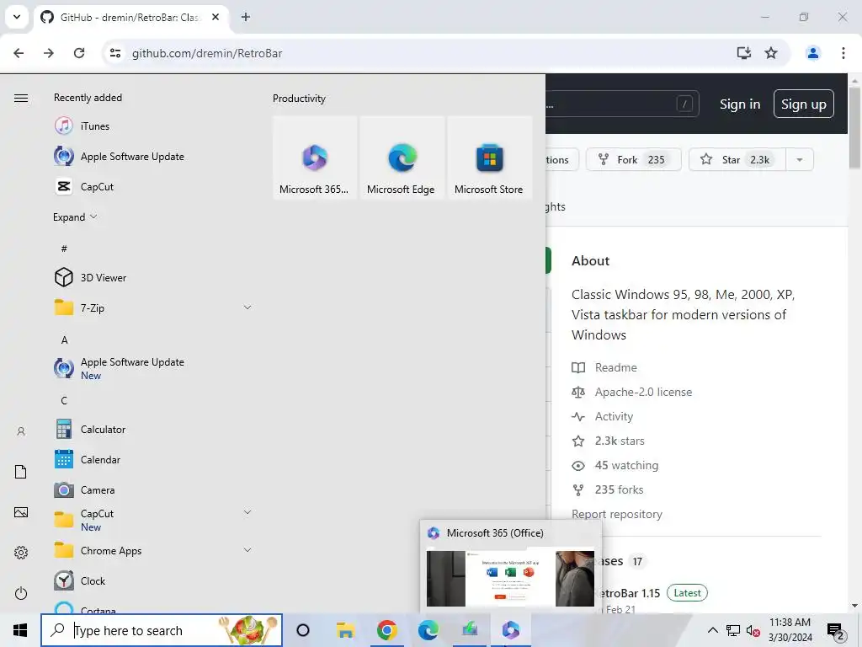This screenshot has height=647, width=862.
Task: Jump to the # letter group header
Action: pos(64,249)
